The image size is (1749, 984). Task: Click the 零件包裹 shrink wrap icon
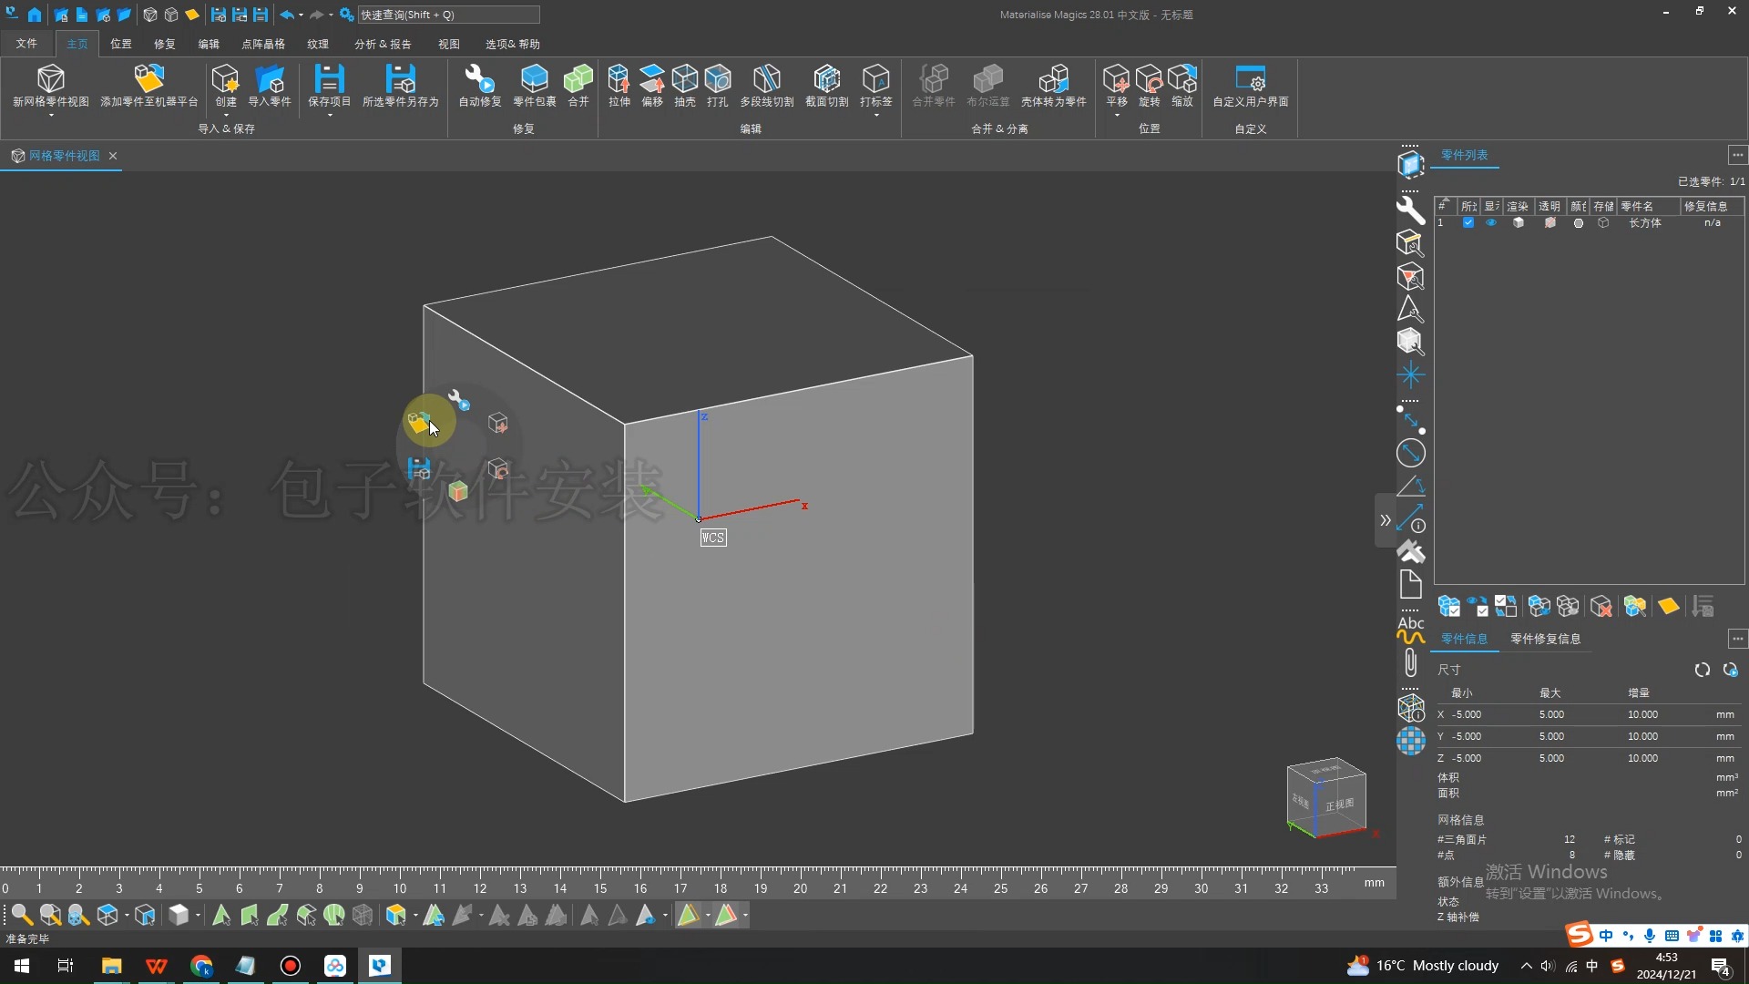point(534,80)
